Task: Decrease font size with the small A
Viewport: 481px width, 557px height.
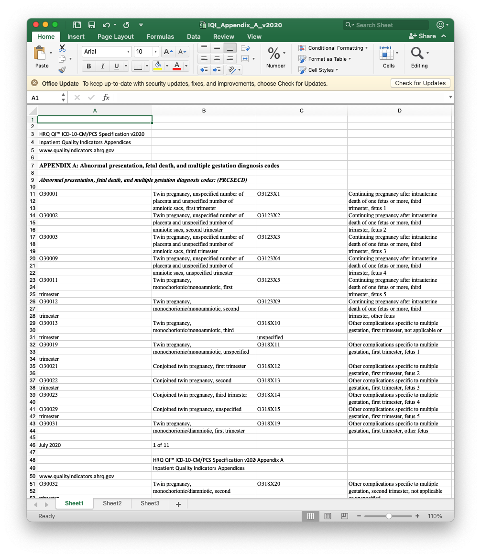Action: pyautogui.click(x=183, y=52)
